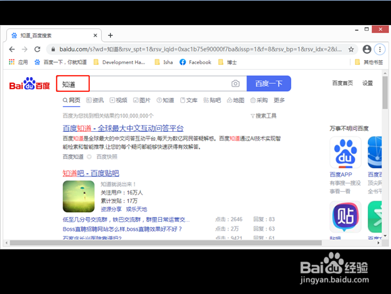Reload the page with refresh icon
391x294 pixels.
(x=37, y=49)
